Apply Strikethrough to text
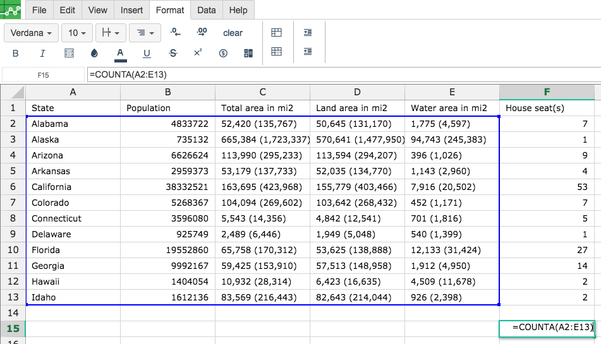This screenshot has width=601, height=344. tap(173, 53)
